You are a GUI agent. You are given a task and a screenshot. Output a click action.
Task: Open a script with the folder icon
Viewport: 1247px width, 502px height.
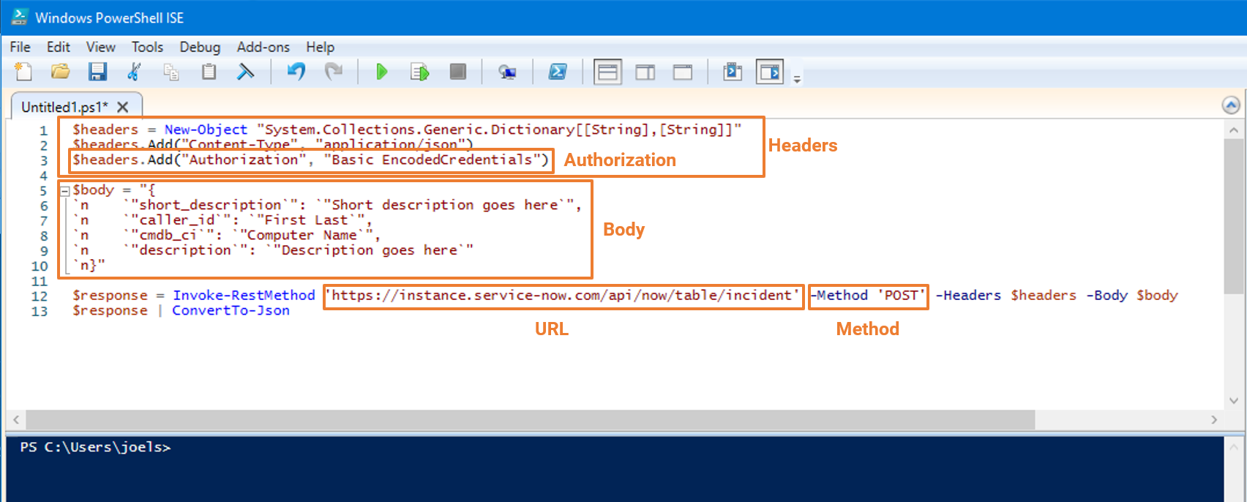[60, 72]
